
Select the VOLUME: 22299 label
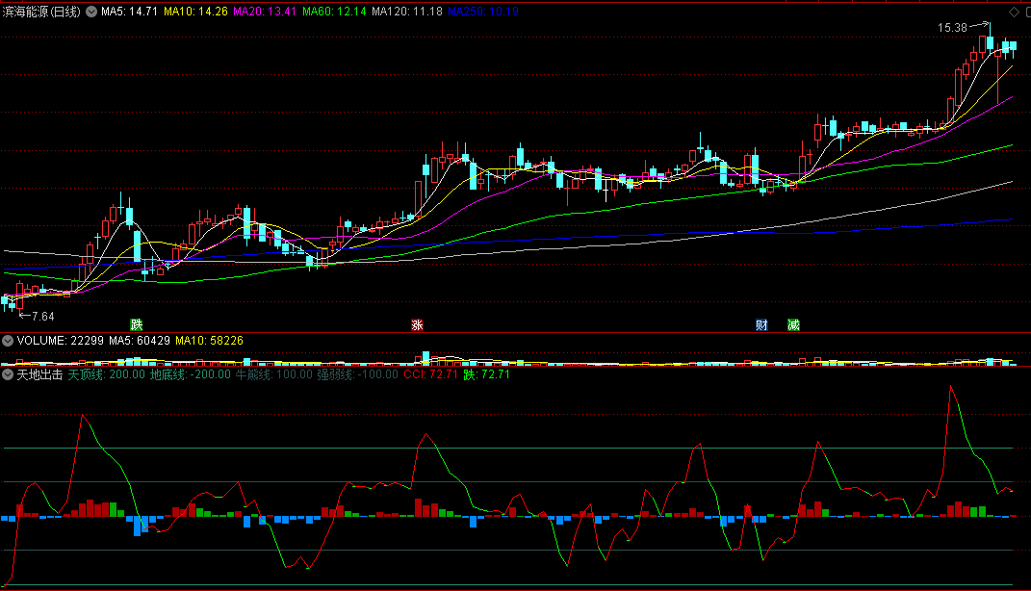pos(61,341)
